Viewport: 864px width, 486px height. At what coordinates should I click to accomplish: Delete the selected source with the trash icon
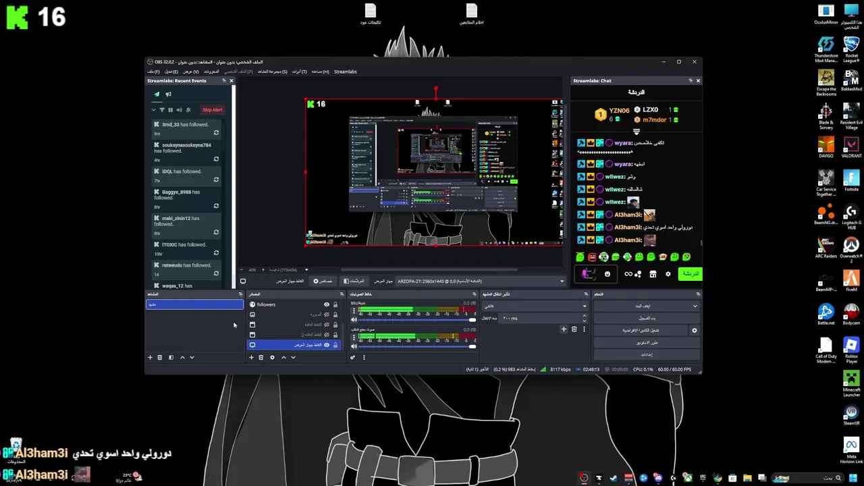click(261, 357)
